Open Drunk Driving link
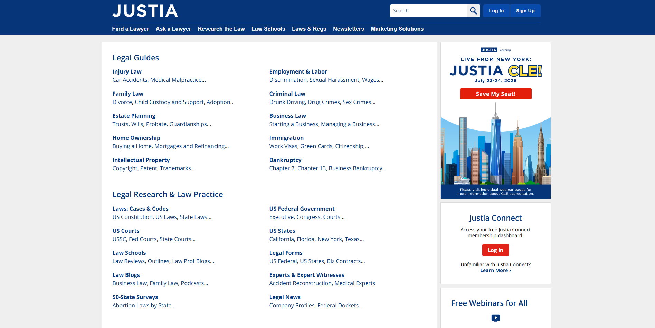The width and height of the screenshot is (655, 328). pyautogui.click(x=287, y=102)
